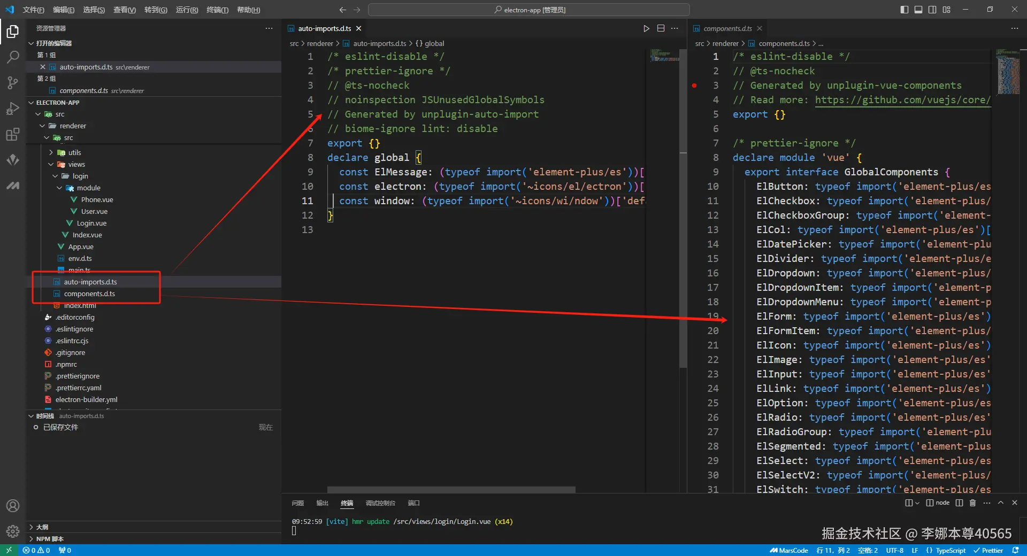This screenshot has width=1027, height=556.
Task: Open the Search view in activity bar
Action: [13, 57]
